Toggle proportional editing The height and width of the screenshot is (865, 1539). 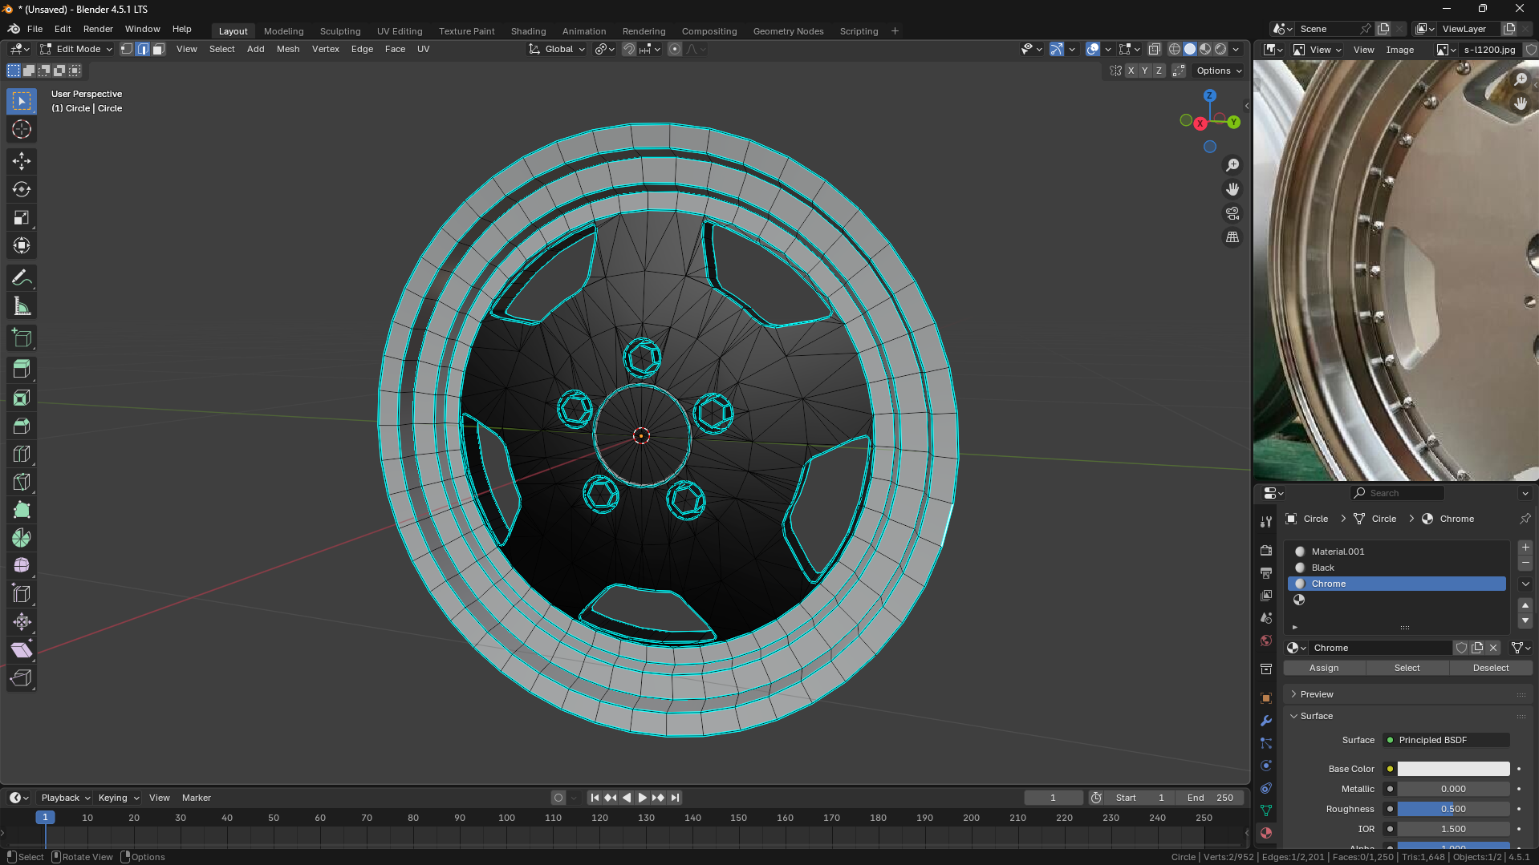pos(675,49)
